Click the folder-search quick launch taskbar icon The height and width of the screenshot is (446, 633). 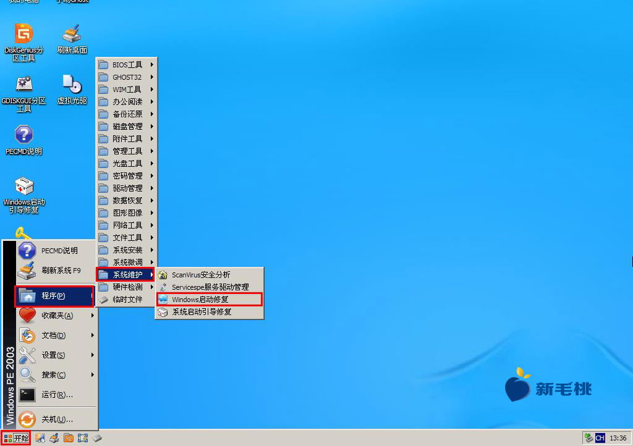pyautogui.click(x=69, y=438)
